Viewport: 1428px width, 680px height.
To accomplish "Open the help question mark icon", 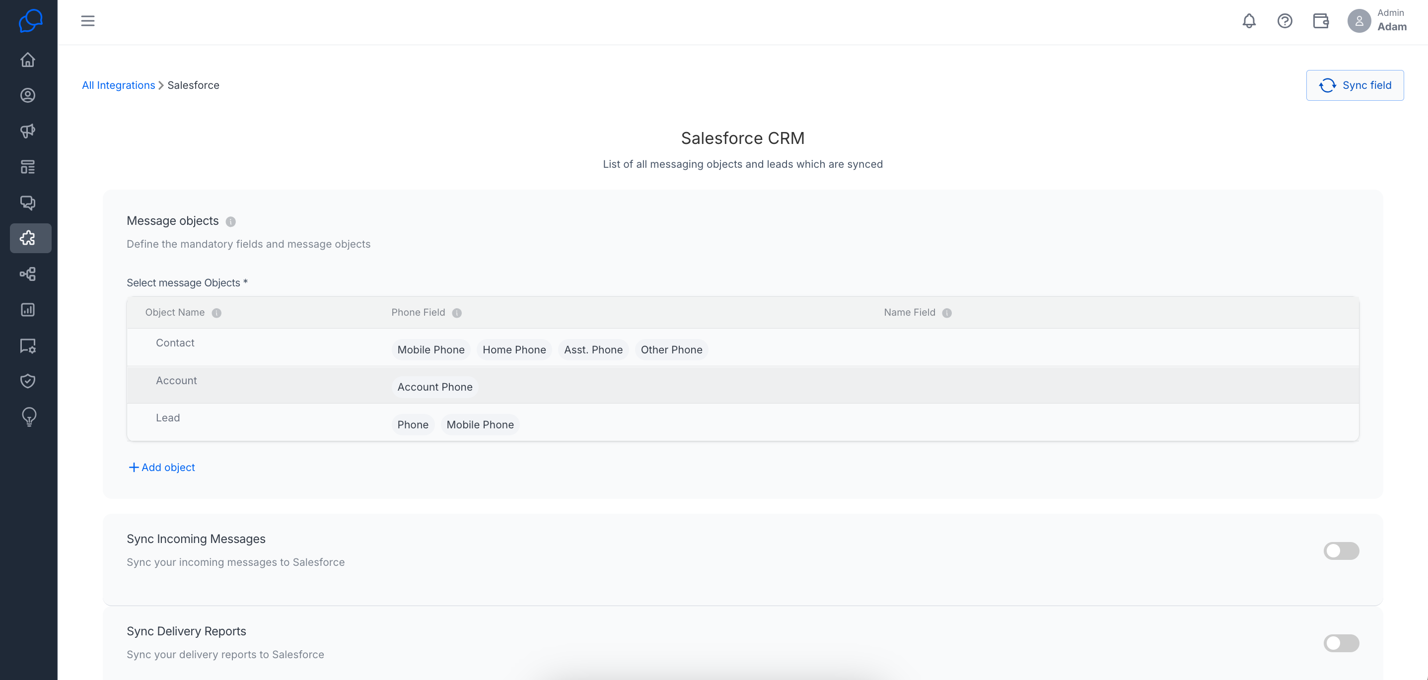I will [1285, 21].
